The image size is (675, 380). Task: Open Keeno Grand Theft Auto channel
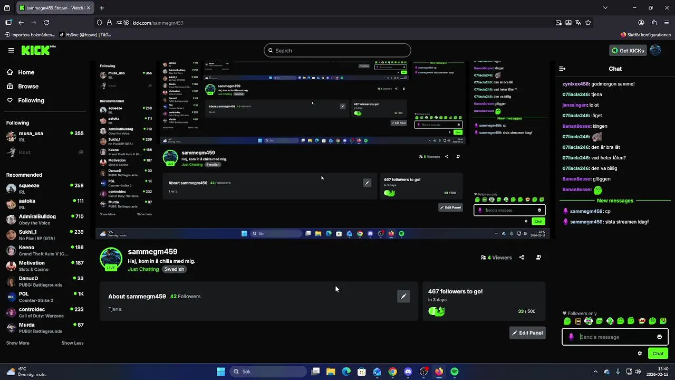45,250
